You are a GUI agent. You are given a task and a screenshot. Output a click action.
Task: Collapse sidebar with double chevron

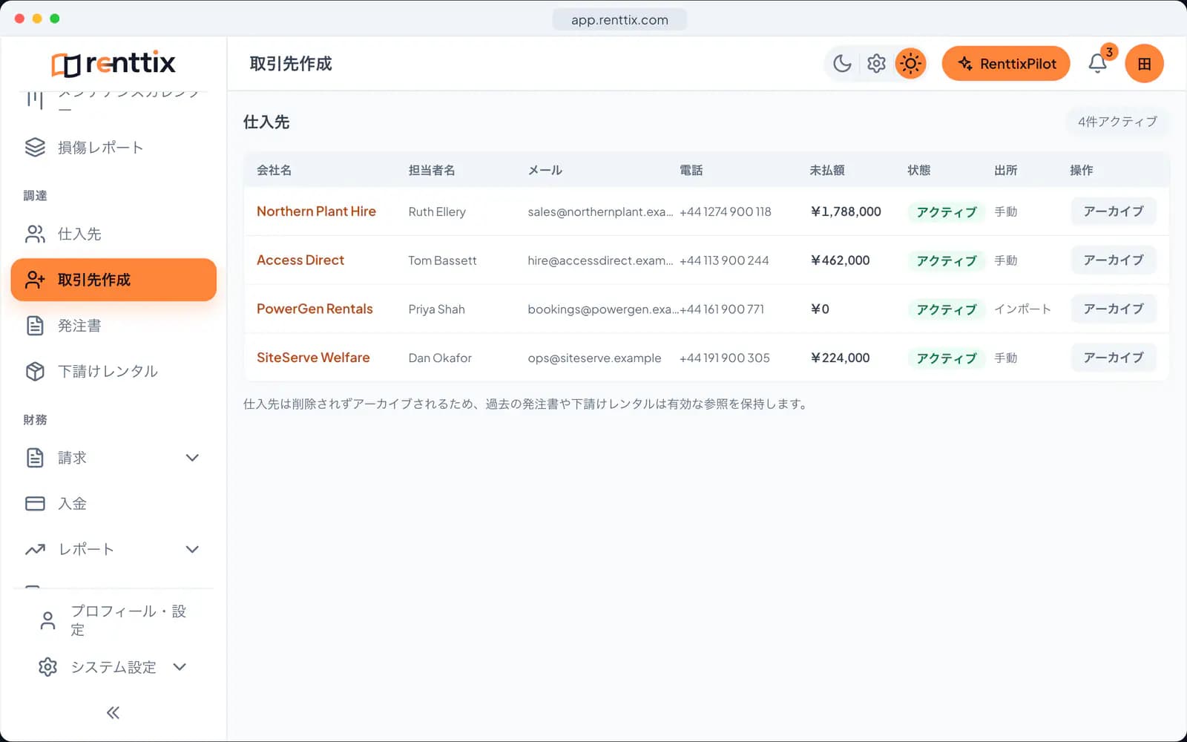tap(113, 713)
